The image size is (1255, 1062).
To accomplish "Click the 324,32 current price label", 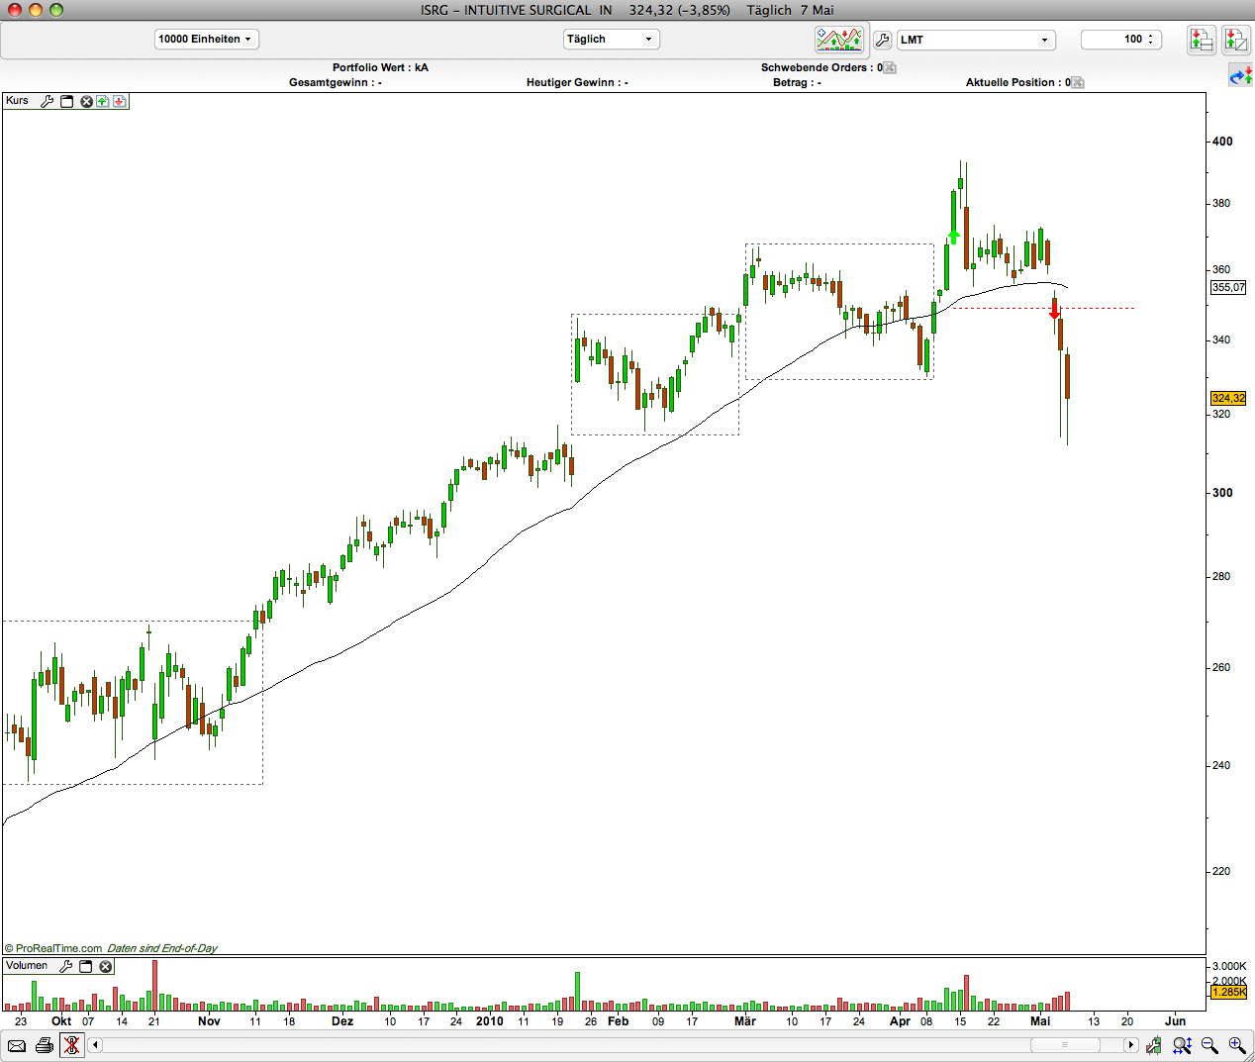I will click(x=1228, y=398).
